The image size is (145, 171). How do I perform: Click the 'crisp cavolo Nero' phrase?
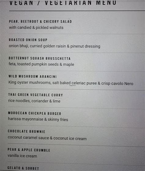click(117, 84)
